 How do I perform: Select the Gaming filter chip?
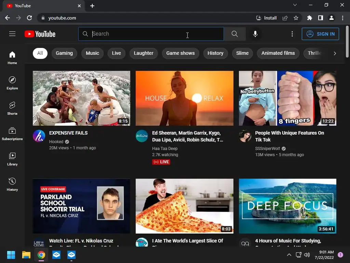coord(64,53)
